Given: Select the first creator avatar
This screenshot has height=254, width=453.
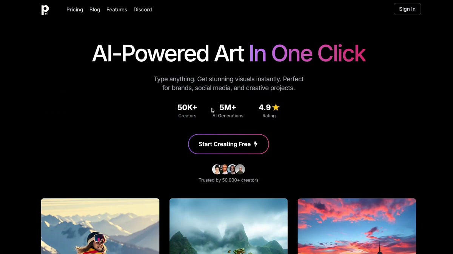Looking at the screenshot, I should [x=217, y=169].
